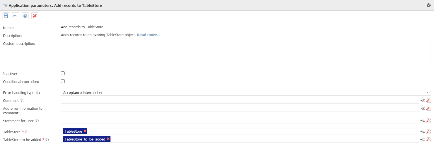The height and width of the screenshot is (147, 434).
Task: Open the Error handling type dropdown
Action: [x=246, y=93]
